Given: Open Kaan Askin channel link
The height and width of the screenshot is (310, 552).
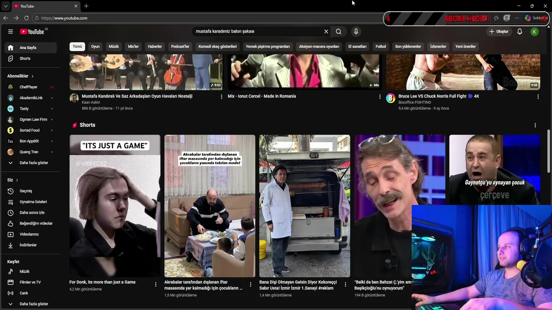Looking at the screenshot, I should (x=91, y=102).
